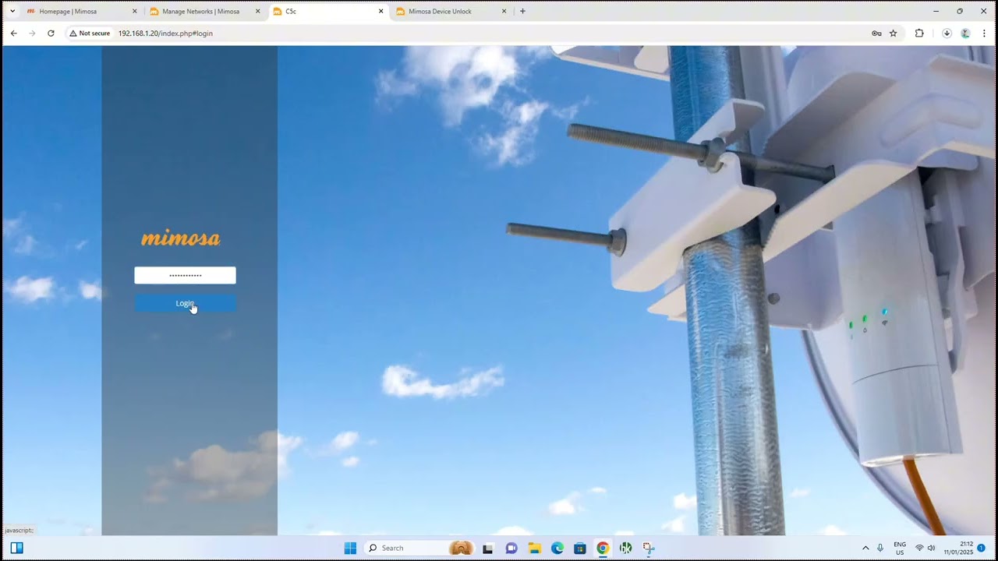Open the green bk app on taskbar
The height and width of the screenshot is (561, 998).
click(x=625, y=548)
